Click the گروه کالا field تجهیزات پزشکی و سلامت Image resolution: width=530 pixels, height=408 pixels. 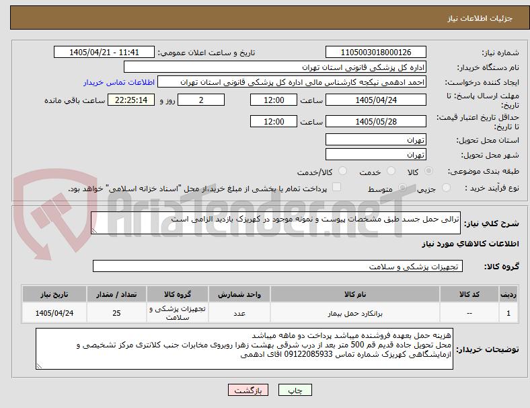(x=278, y=266)
